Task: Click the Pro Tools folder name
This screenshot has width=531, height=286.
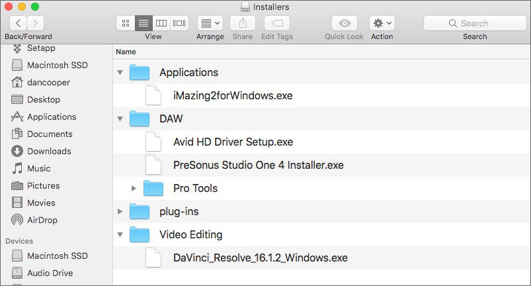Action: tap(195, 189)
